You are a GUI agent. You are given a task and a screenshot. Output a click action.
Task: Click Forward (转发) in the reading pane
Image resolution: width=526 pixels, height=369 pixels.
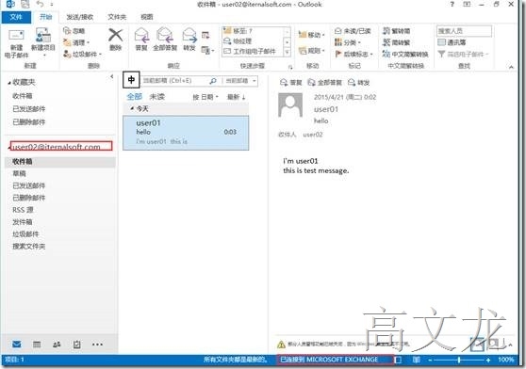(x=358, y=83)
